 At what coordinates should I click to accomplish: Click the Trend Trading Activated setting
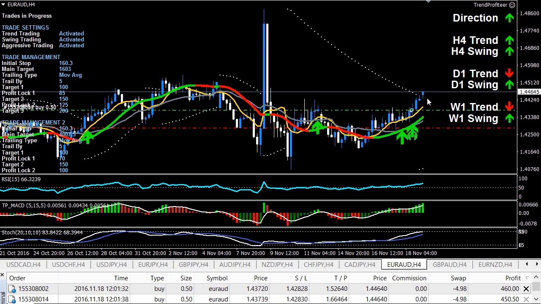coord(43,34)
